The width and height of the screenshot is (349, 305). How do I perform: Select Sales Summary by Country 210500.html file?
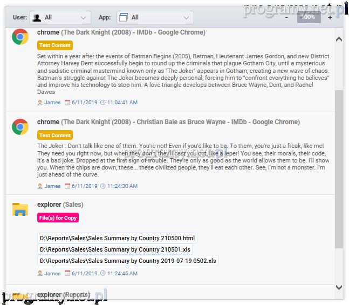click(117, 238)
